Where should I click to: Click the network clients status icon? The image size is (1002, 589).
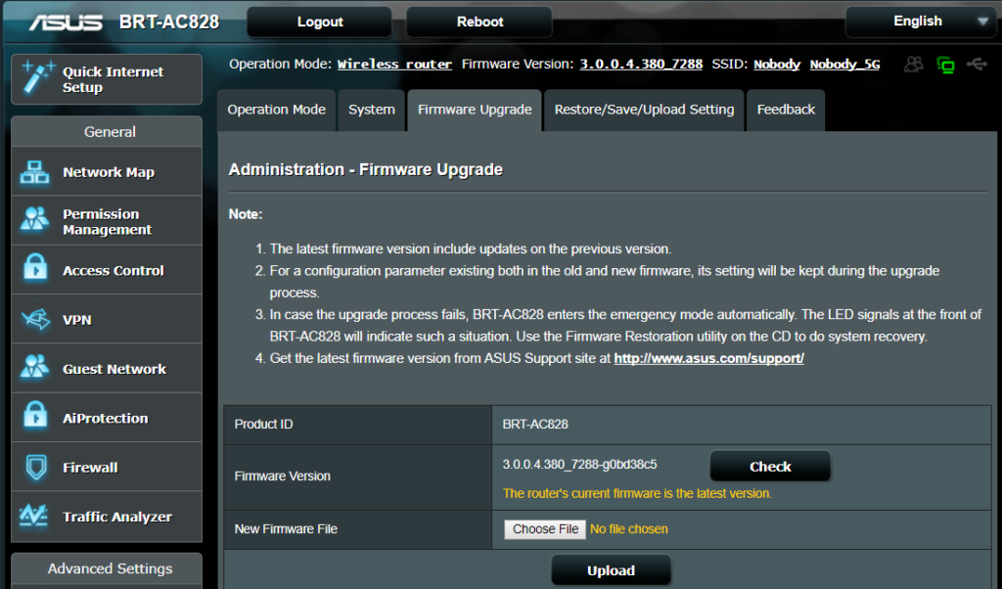(945, 65)
